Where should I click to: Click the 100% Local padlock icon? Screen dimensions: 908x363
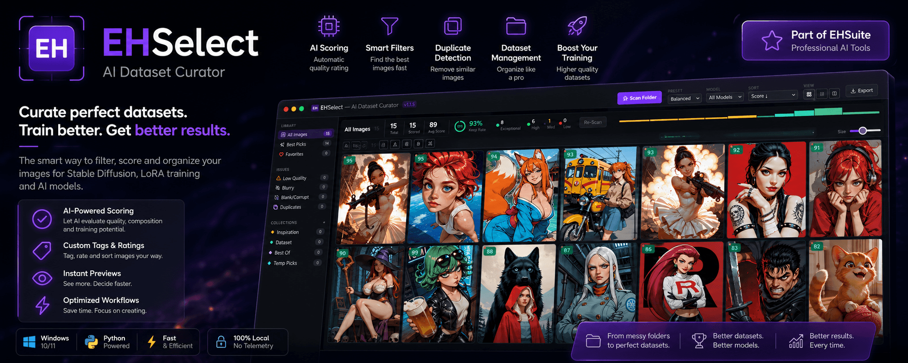(x=221, y=342)
